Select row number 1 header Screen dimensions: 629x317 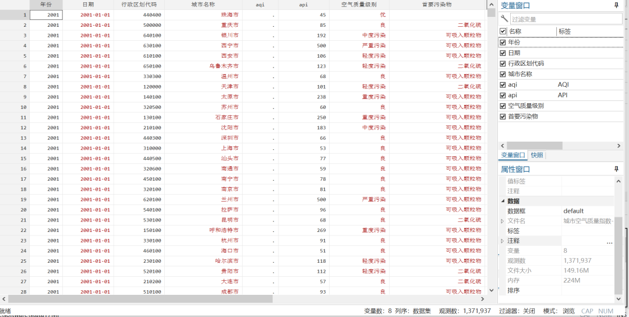tap(15, 15)
